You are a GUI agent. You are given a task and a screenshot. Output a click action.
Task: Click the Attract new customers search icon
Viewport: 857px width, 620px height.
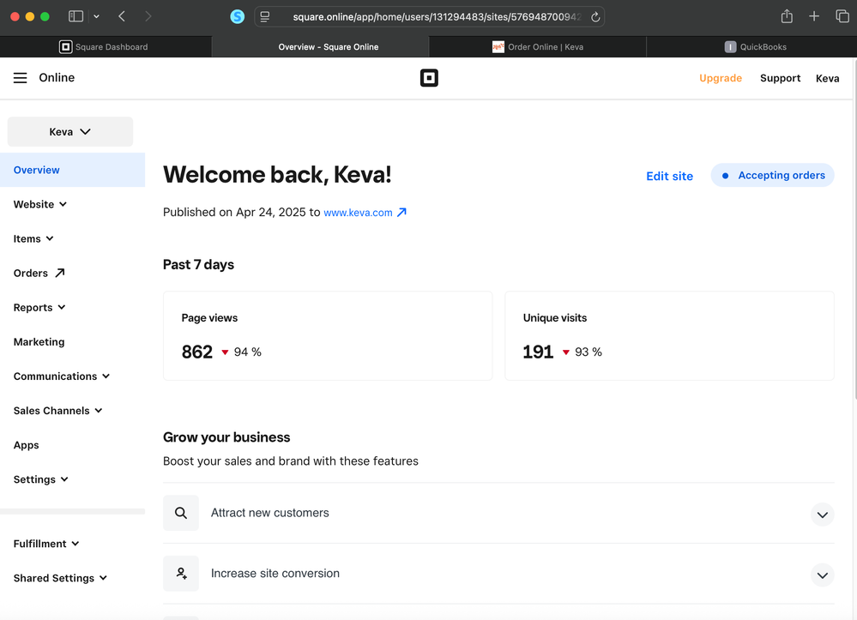[181, 513]
